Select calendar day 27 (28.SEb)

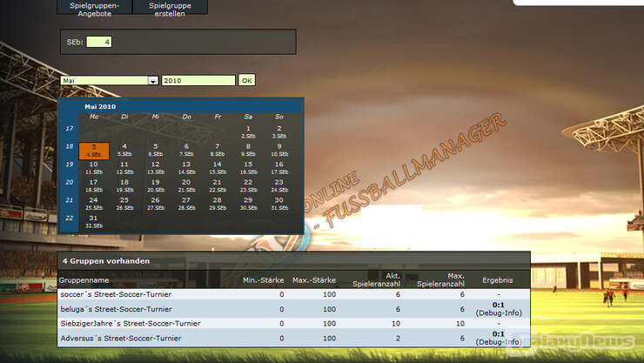[x=186, y=204]
